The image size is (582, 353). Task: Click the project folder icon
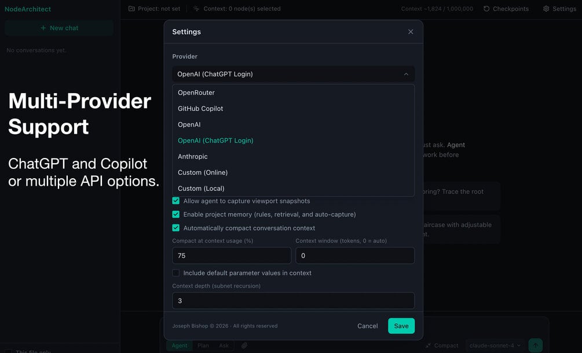131,9
